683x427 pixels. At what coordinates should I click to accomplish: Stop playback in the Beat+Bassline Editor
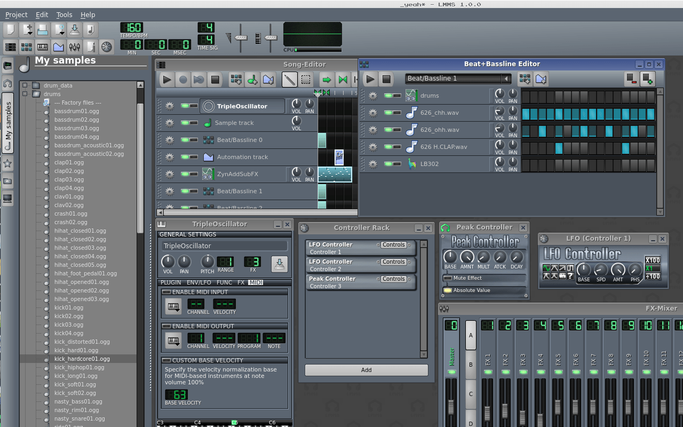pos(386,79)
